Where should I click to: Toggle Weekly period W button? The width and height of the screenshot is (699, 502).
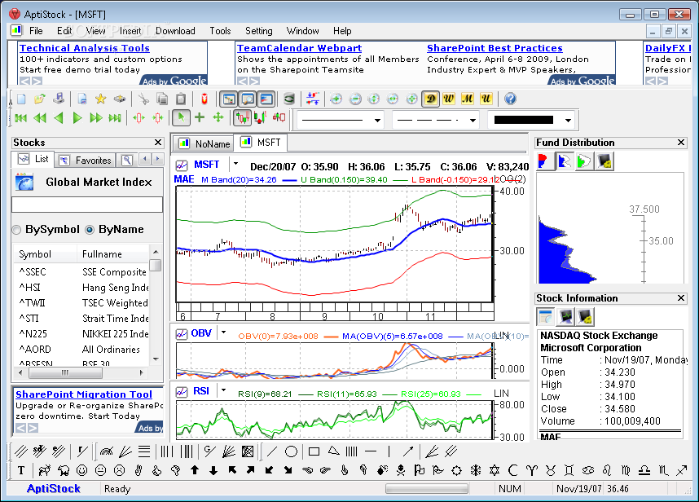point(448,99)
